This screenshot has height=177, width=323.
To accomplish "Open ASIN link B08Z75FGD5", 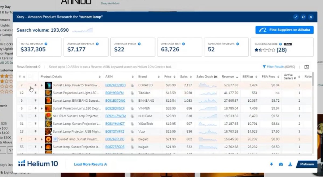I will click(115, 147).
